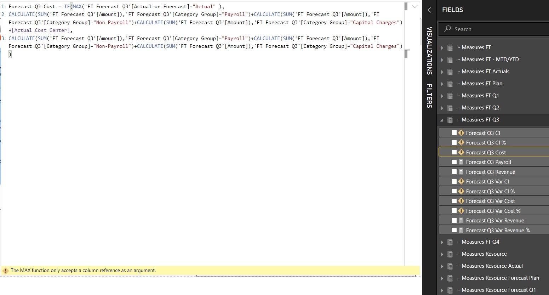
Task: Click the FIELDS pane header title
Action: (452, 10)
